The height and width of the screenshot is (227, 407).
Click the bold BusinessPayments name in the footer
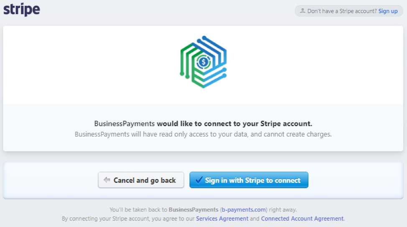click(x=193, y=210)
